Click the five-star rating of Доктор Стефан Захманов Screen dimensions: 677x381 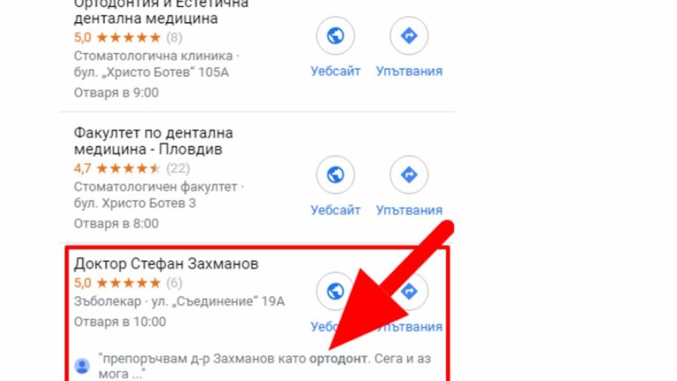(x=128, y=283)
